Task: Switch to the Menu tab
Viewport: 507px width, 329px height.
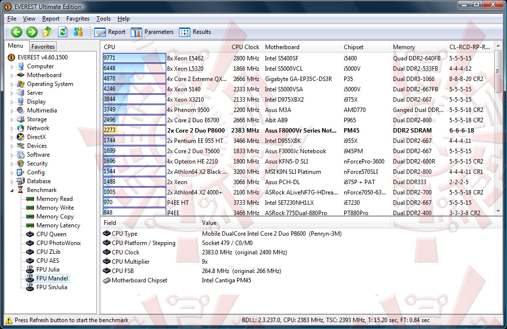Action: [x=16, y=46]
